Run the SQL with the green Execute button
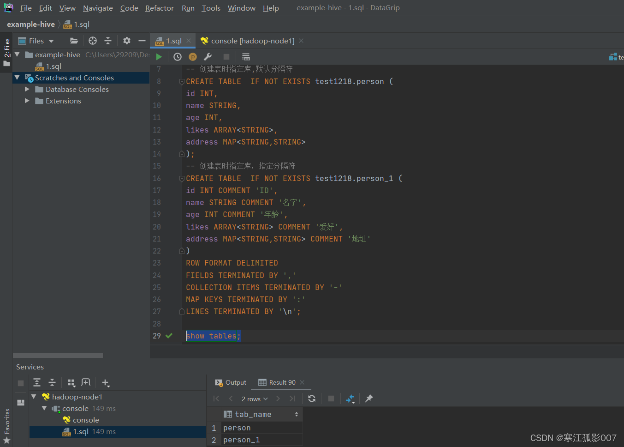The width and height of the screenshot is (624, 447). pos(159,57)
